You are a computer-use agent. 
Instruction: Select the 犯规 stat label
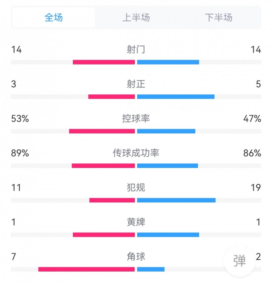(136, 188)
